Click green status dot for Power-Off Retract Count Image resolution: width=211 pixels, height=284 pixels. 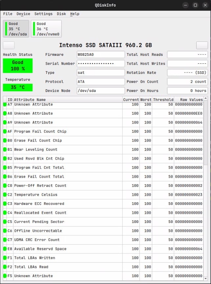pos(5,186)
